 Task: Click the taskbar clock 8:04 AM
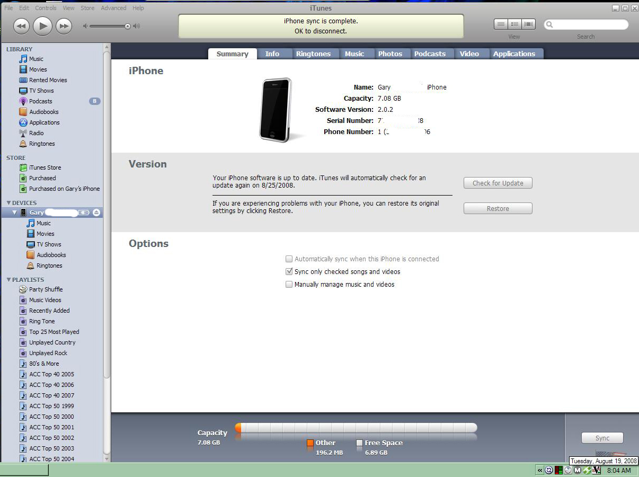618,470
